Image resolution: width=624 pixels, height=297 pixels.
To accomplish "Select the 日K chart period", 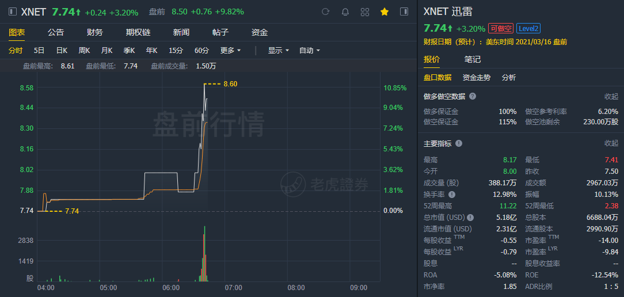I will [x=62, y=51].
